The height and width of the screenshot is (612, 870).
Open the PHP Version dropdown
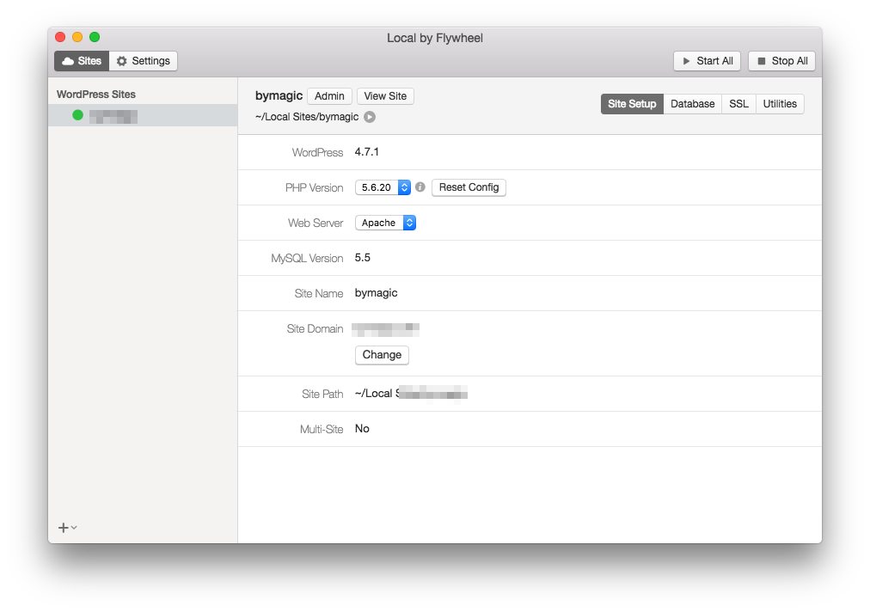383,187
